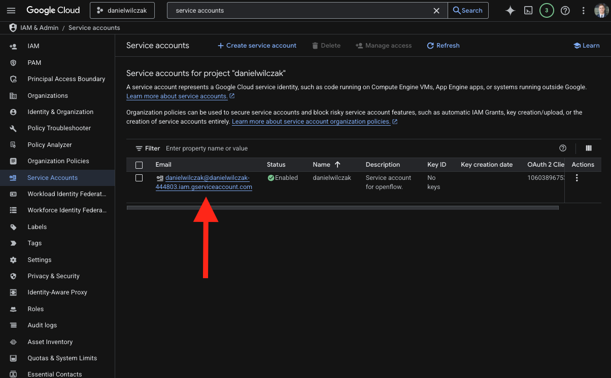The image size is (611, 378).
Task: Click Create service account button
Action: click(257, 46)
